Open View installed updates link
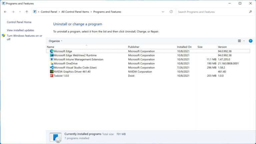Viewport: 256px width, 144px height. point(20,30)
